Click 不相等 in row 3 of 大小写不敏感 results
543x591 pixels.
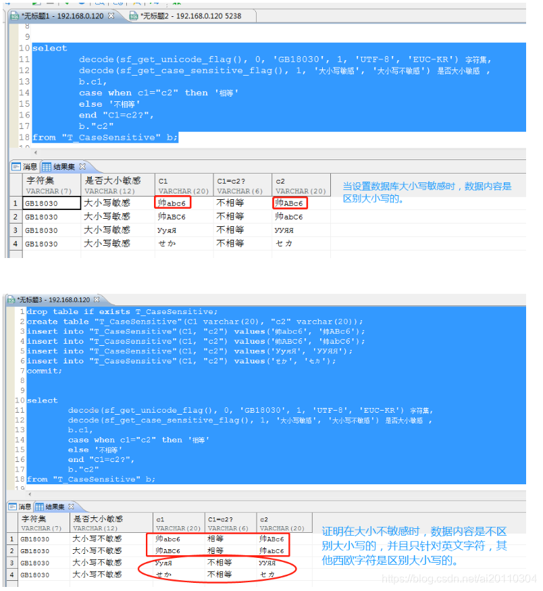[230, 563]
